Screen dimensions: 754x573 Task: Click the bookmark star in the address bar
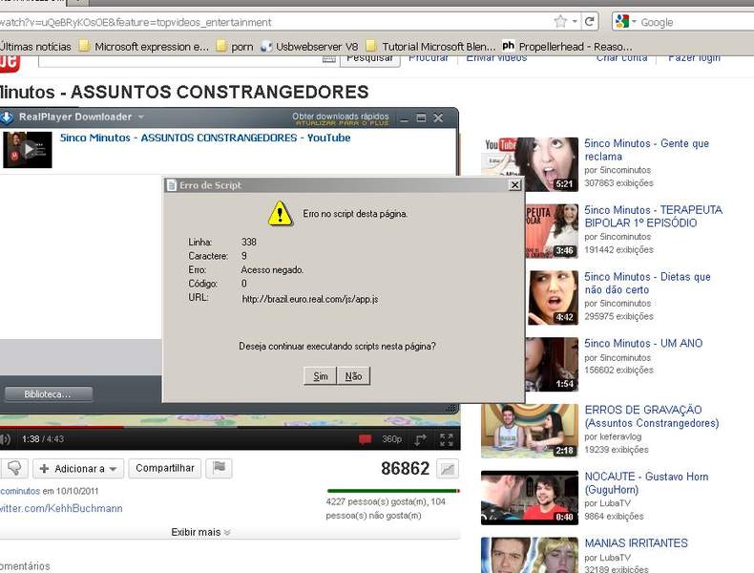tap(560, 21)
